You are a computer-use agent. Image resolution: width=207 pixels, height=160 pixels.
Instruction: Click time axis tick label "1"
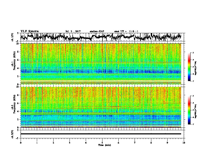click(x=37, y=143)
